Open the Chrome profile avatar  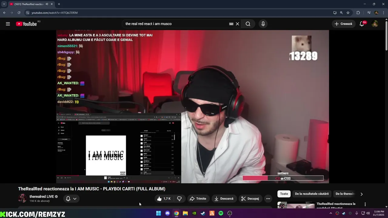pyautogui.click(x=376, y=13)
